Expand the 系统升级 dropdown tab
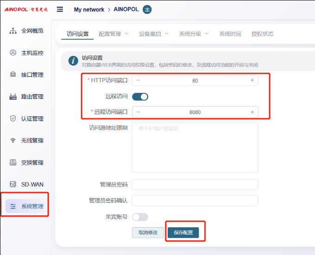The image size is (315, 255). pos(194,34)
